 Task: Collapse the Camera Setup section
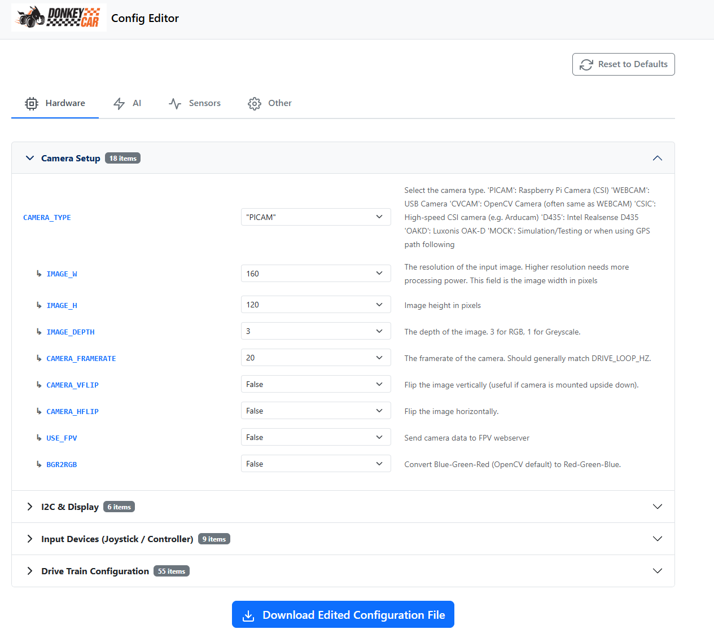pyautogui.click(x=658, y=158)
